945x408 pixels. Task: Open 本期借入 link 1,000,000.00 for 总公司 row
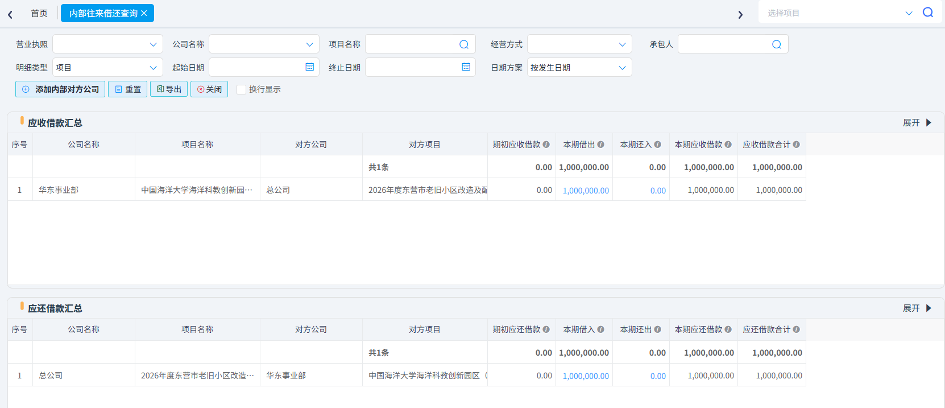586,376
